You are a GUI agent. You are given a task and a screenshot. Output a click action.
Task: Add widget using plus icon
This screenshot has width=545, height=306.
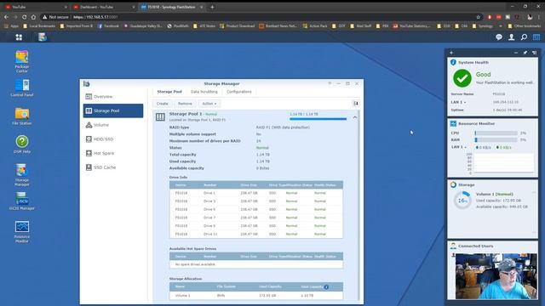451,53
